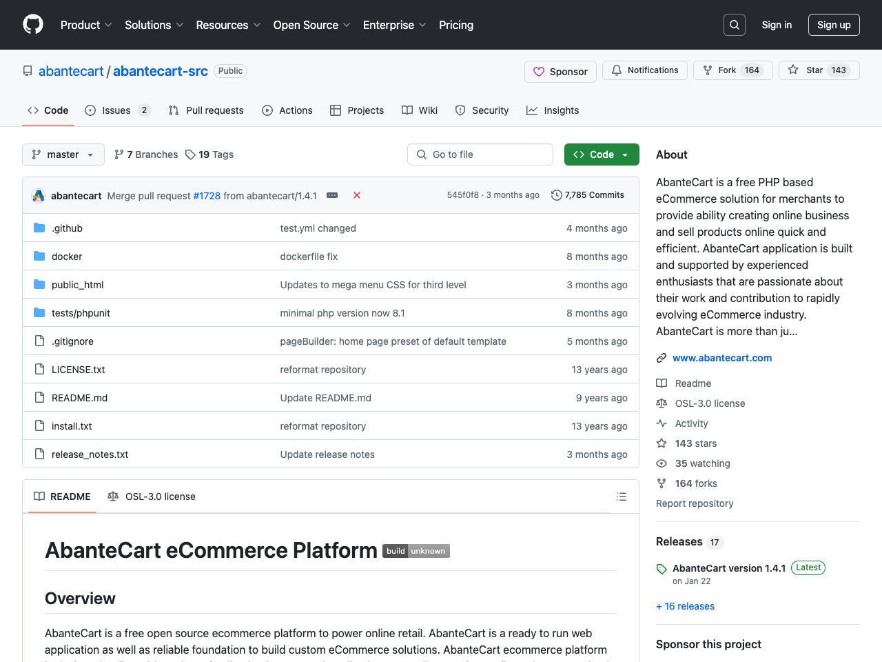Image resolution: width=882 pixels, height=662 pixels.
Task: Open the 19 Tags link
Action: point(209,154)
